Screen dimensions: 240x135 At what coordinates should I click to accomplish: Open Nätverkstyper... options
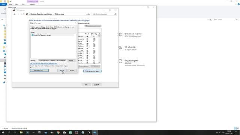[39, 70]
